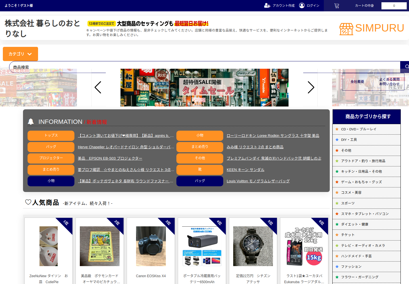Click the orange トップス category tag

pos(51,136)
